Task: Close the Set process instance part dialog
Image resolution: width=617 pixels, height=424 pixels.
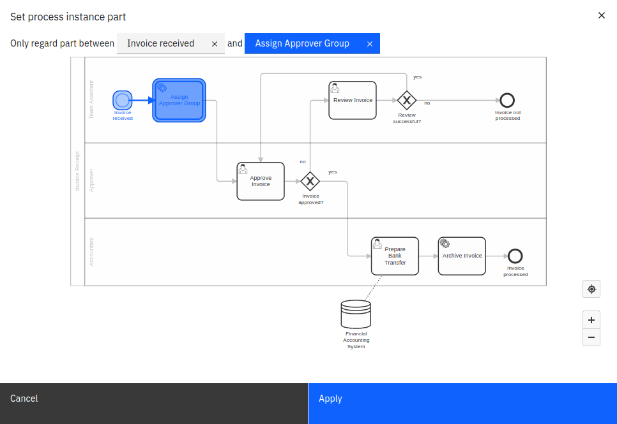Action: (x=601, y=15)
